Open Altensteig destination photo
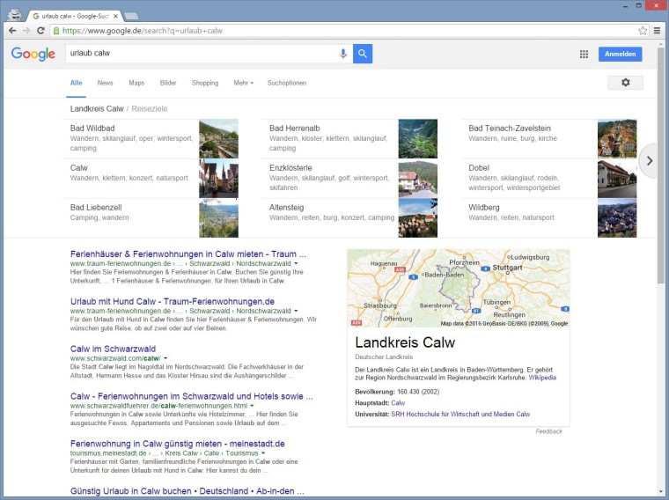 (x=418, y=218)
